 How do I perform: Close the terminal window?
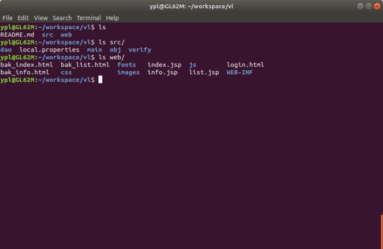(377, 6)
